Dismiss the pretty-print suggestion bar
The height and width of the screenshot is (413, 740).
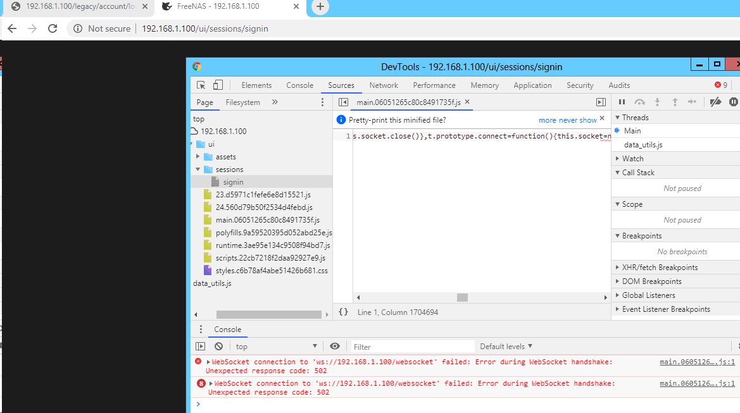click(x=602, y=118)
